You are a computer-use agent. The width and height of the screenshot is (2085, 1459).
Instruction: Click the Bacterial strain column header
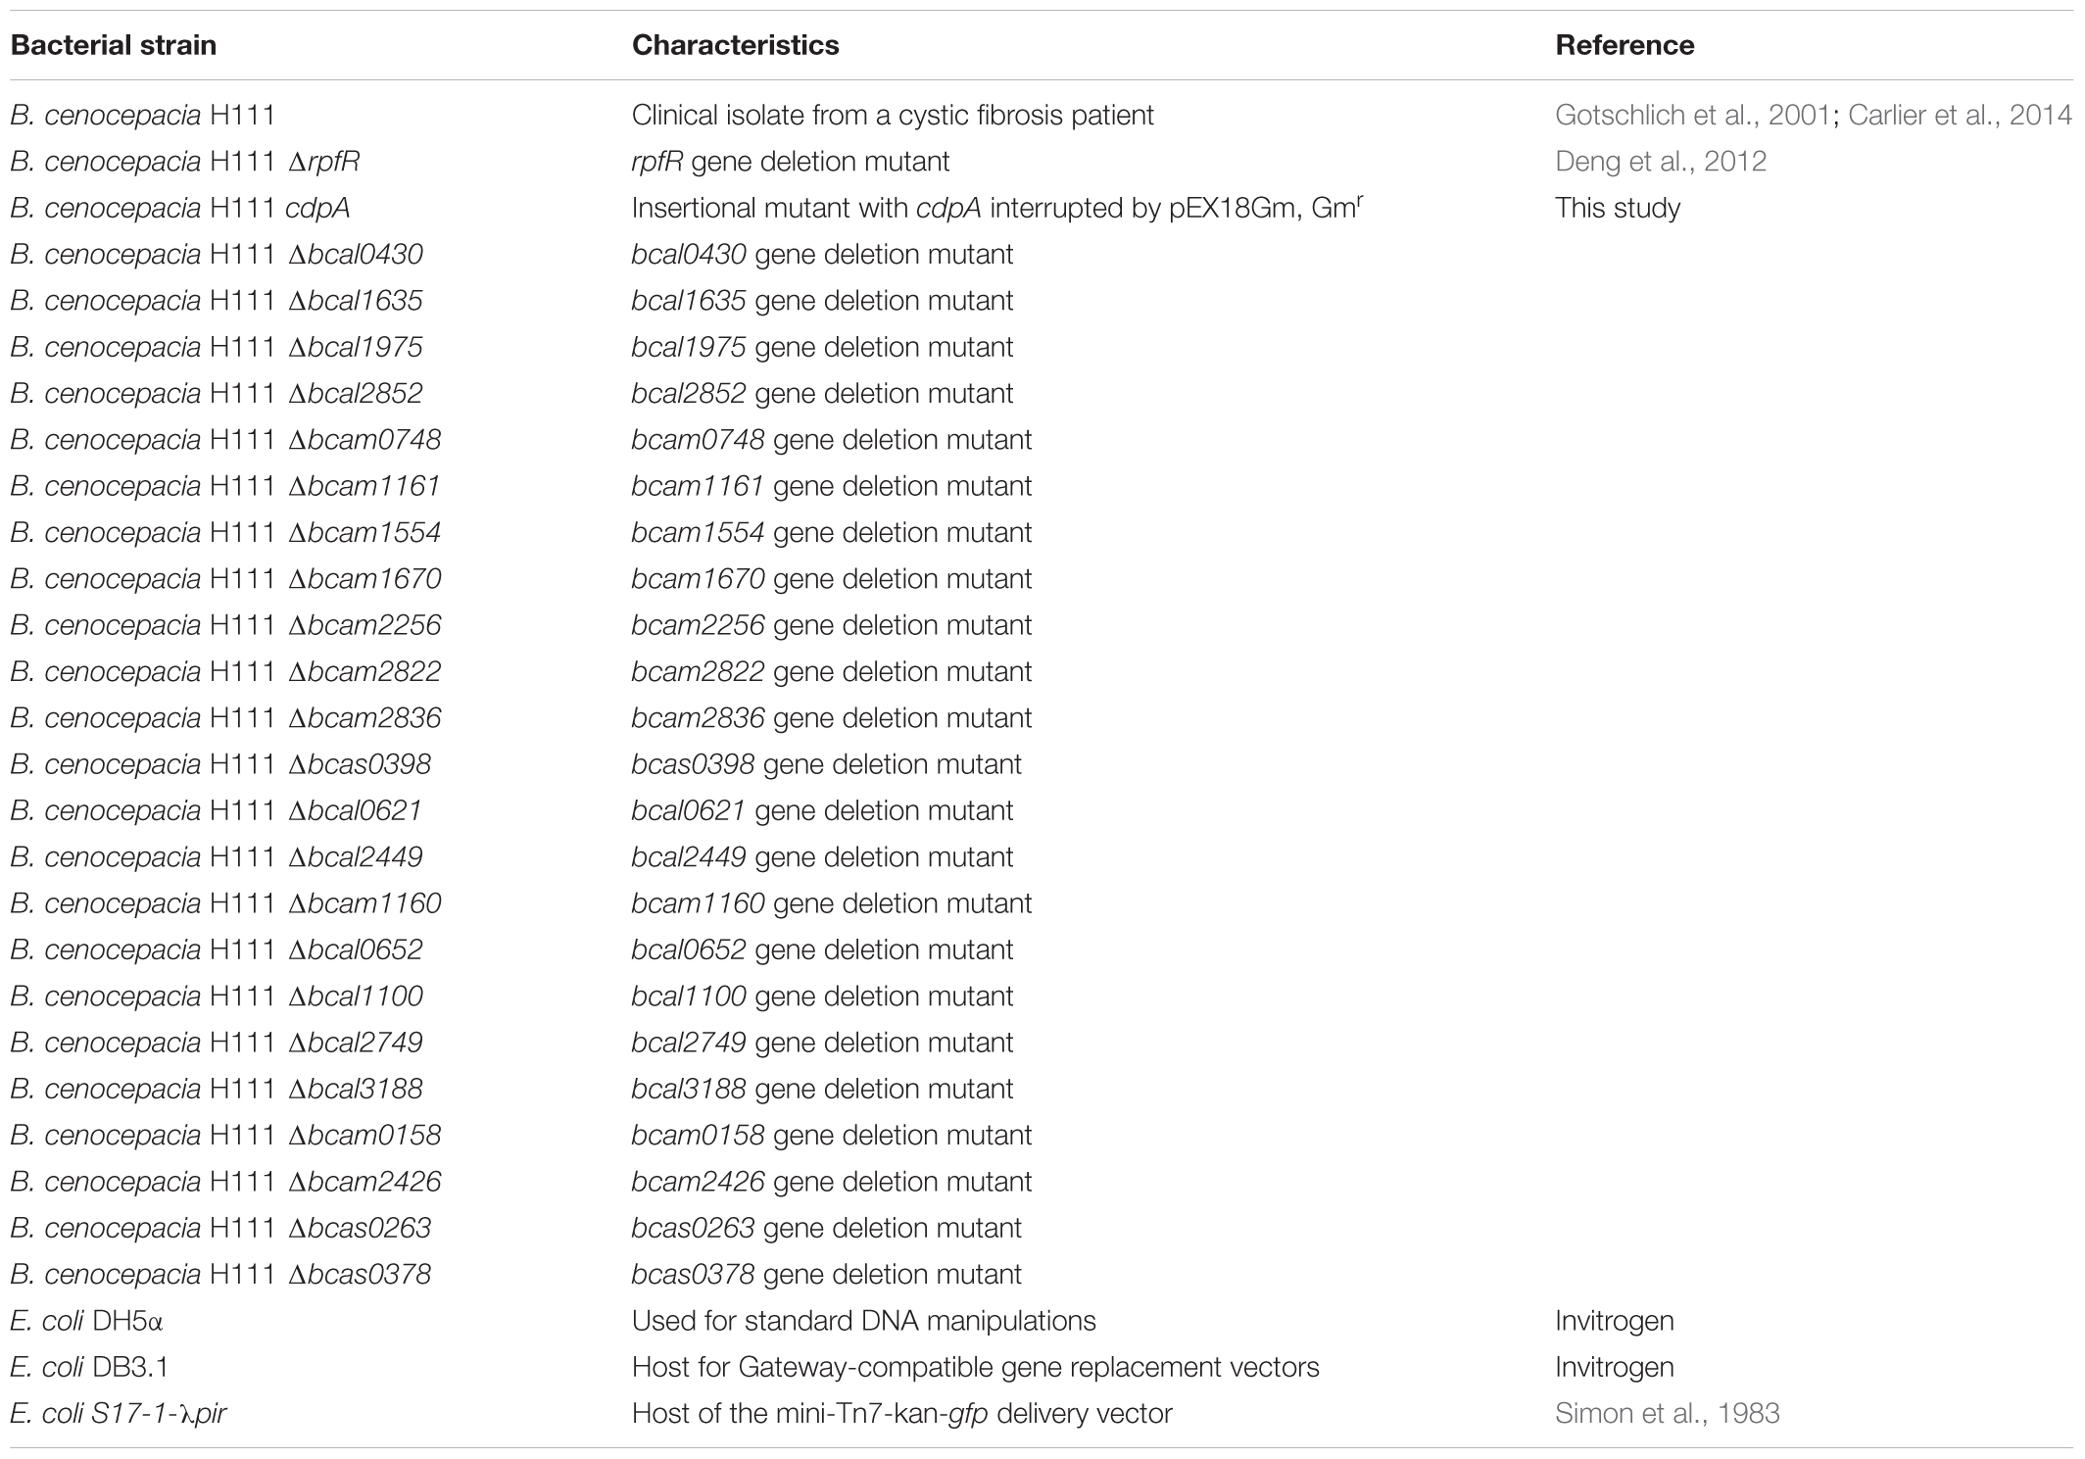coord(114,45)
